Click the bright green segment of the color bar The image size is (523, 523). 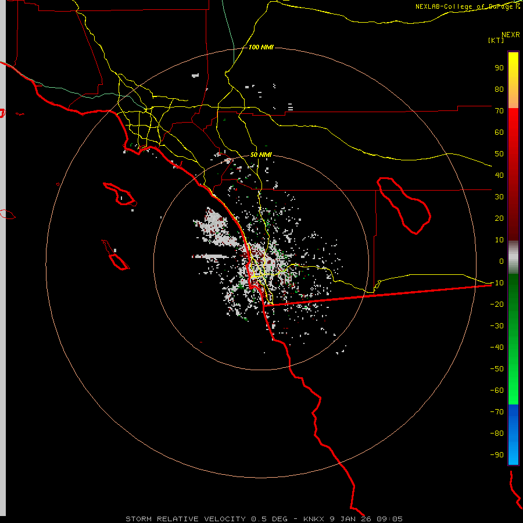pyautogui.click(x=513, y=339)
